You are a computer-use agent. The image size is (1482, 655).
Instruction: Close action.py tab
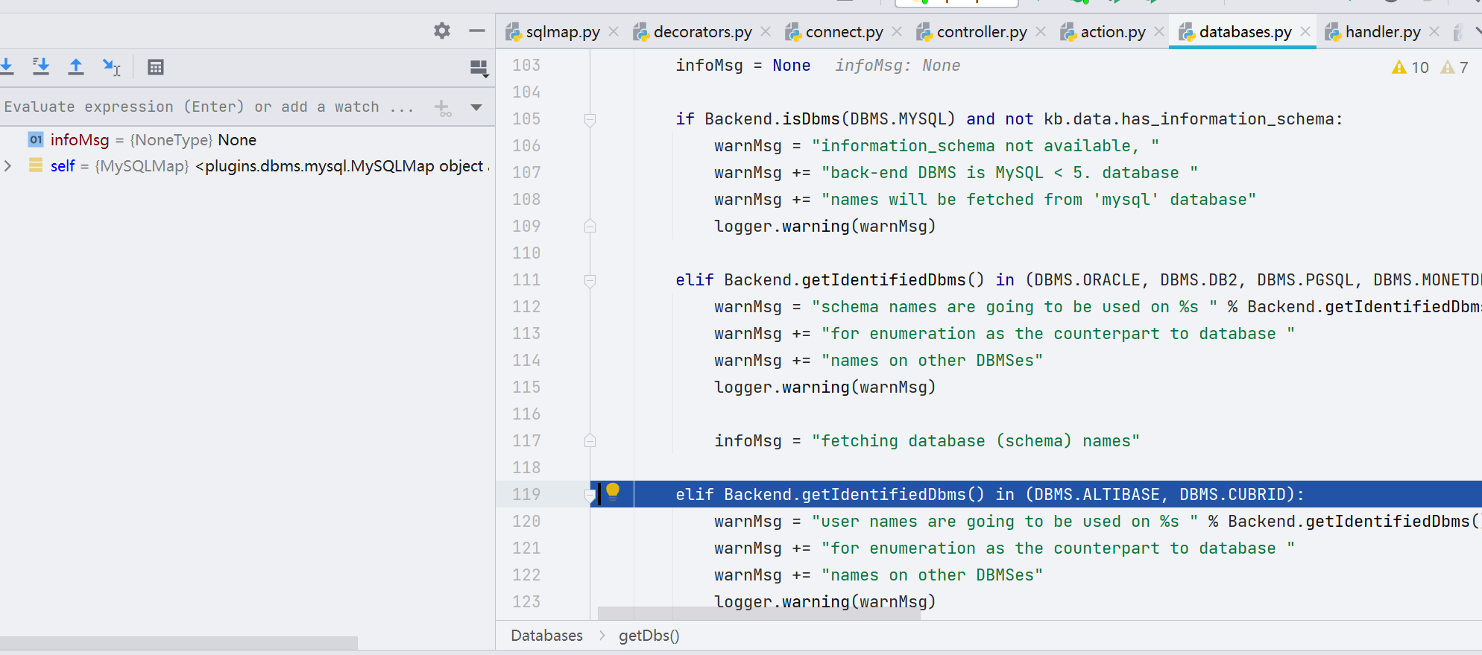pos(1159,31)
